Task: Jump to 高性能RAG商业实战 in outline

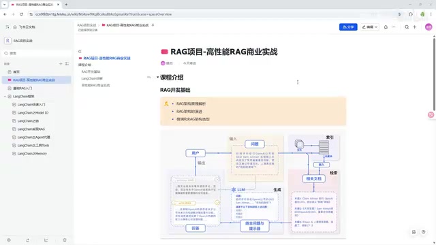Action: click(x=95, y=85)
